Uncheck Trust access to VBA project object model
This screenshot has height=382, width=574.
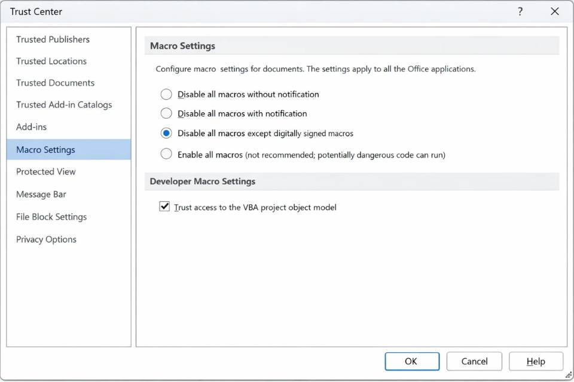click(164, 207)
